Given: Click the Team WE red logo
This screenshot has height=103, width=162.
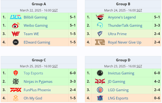Looking at the screenshot, I should 16,34.
